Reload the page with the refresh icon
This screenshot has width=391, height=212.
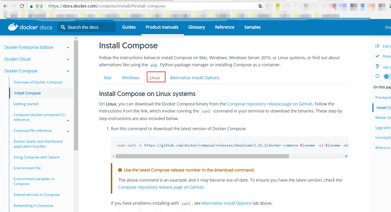tap(22, 6)
